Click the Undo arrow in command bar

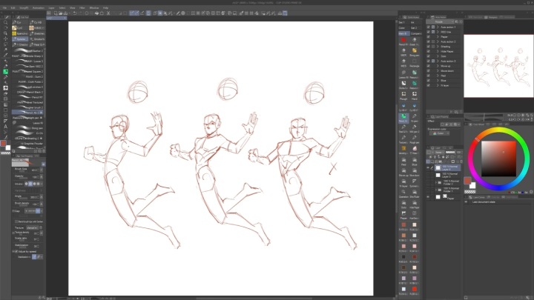point(76,13)
